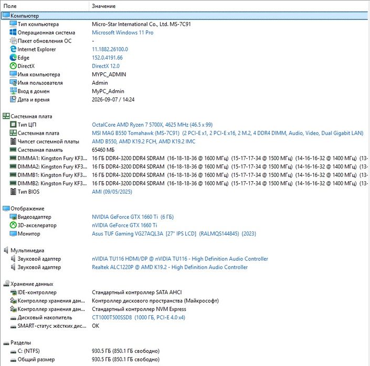
Task: Open the Asus TUF Gaming VG27AQL3A link
Action: [x=174, y=234]
